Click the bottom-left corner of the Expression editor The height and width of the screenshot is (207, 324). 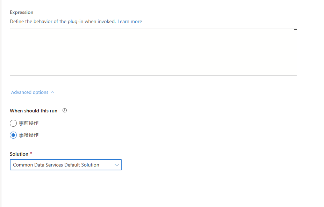coord(11,74)
